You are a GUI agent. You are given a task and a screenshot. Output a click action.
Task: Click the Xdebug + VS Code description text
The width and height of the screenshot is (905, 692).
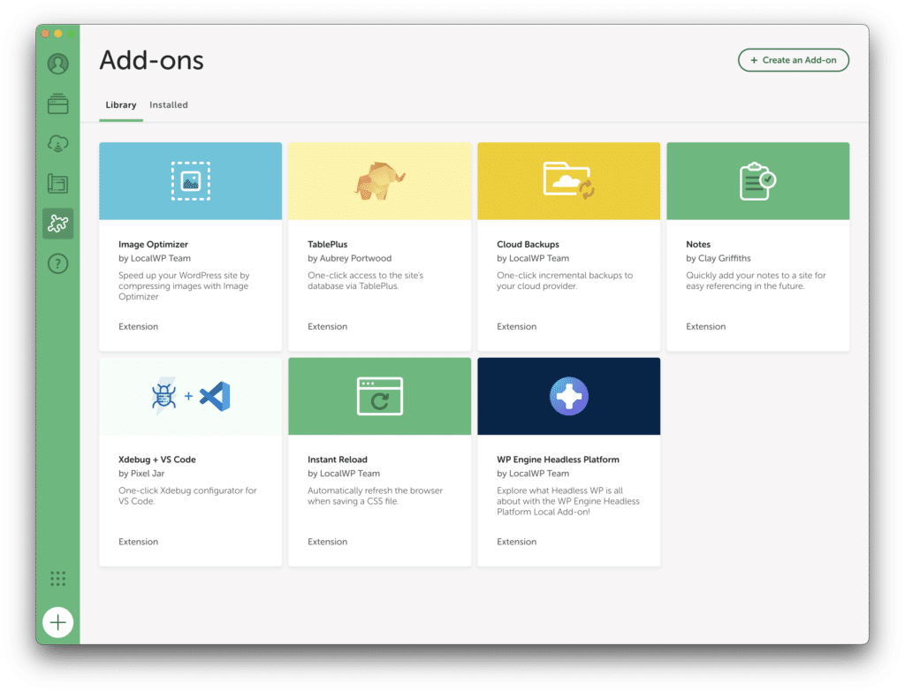(187, 496)
